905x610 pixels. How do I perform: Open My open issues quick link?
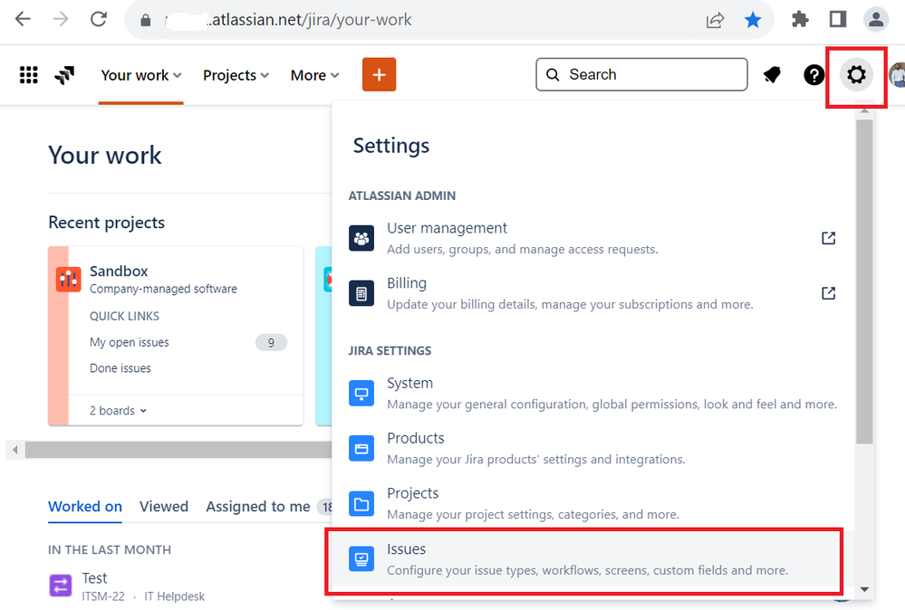(130, 342)
